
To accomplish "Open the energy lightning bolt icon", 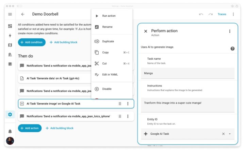I will click(x=10, y=36).
